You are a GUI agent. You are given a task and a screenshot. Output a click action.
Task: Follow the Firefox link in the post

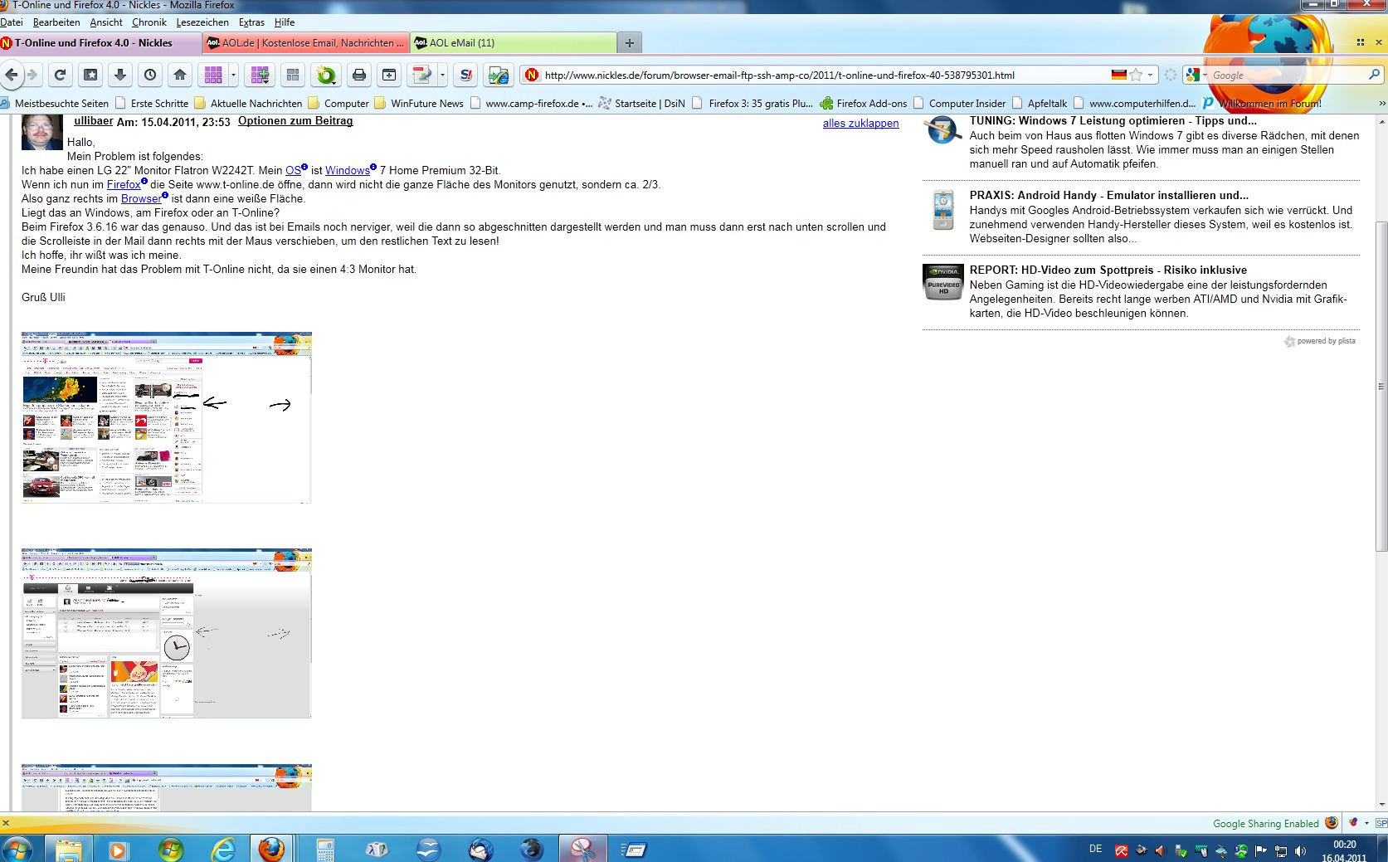click(123, 184)
